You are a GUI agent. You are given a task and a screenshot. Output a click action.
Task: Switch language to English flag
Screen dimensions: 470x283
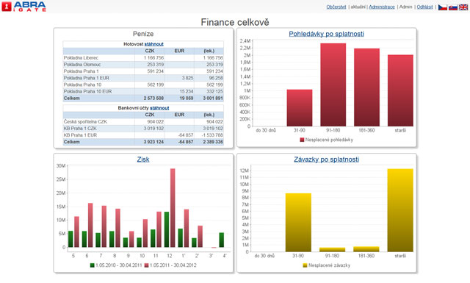(x=463, y=7)
